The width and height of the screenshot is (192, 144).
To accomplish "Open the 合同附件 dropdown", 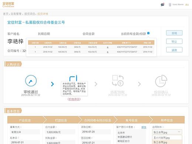I will point(167,132).
